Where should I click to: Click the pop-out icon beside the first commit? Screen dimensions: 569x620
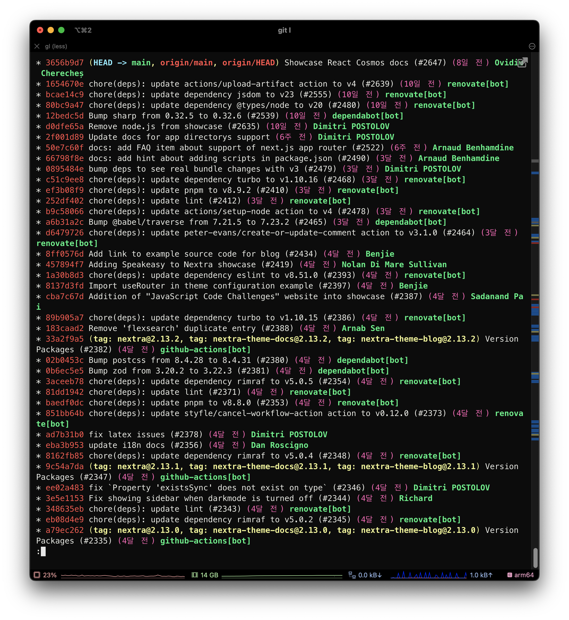click(523, 62)
